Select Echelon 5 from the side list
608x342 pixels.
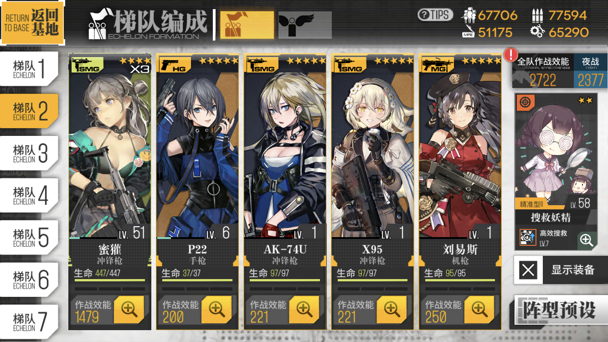[x=29, y=237]
